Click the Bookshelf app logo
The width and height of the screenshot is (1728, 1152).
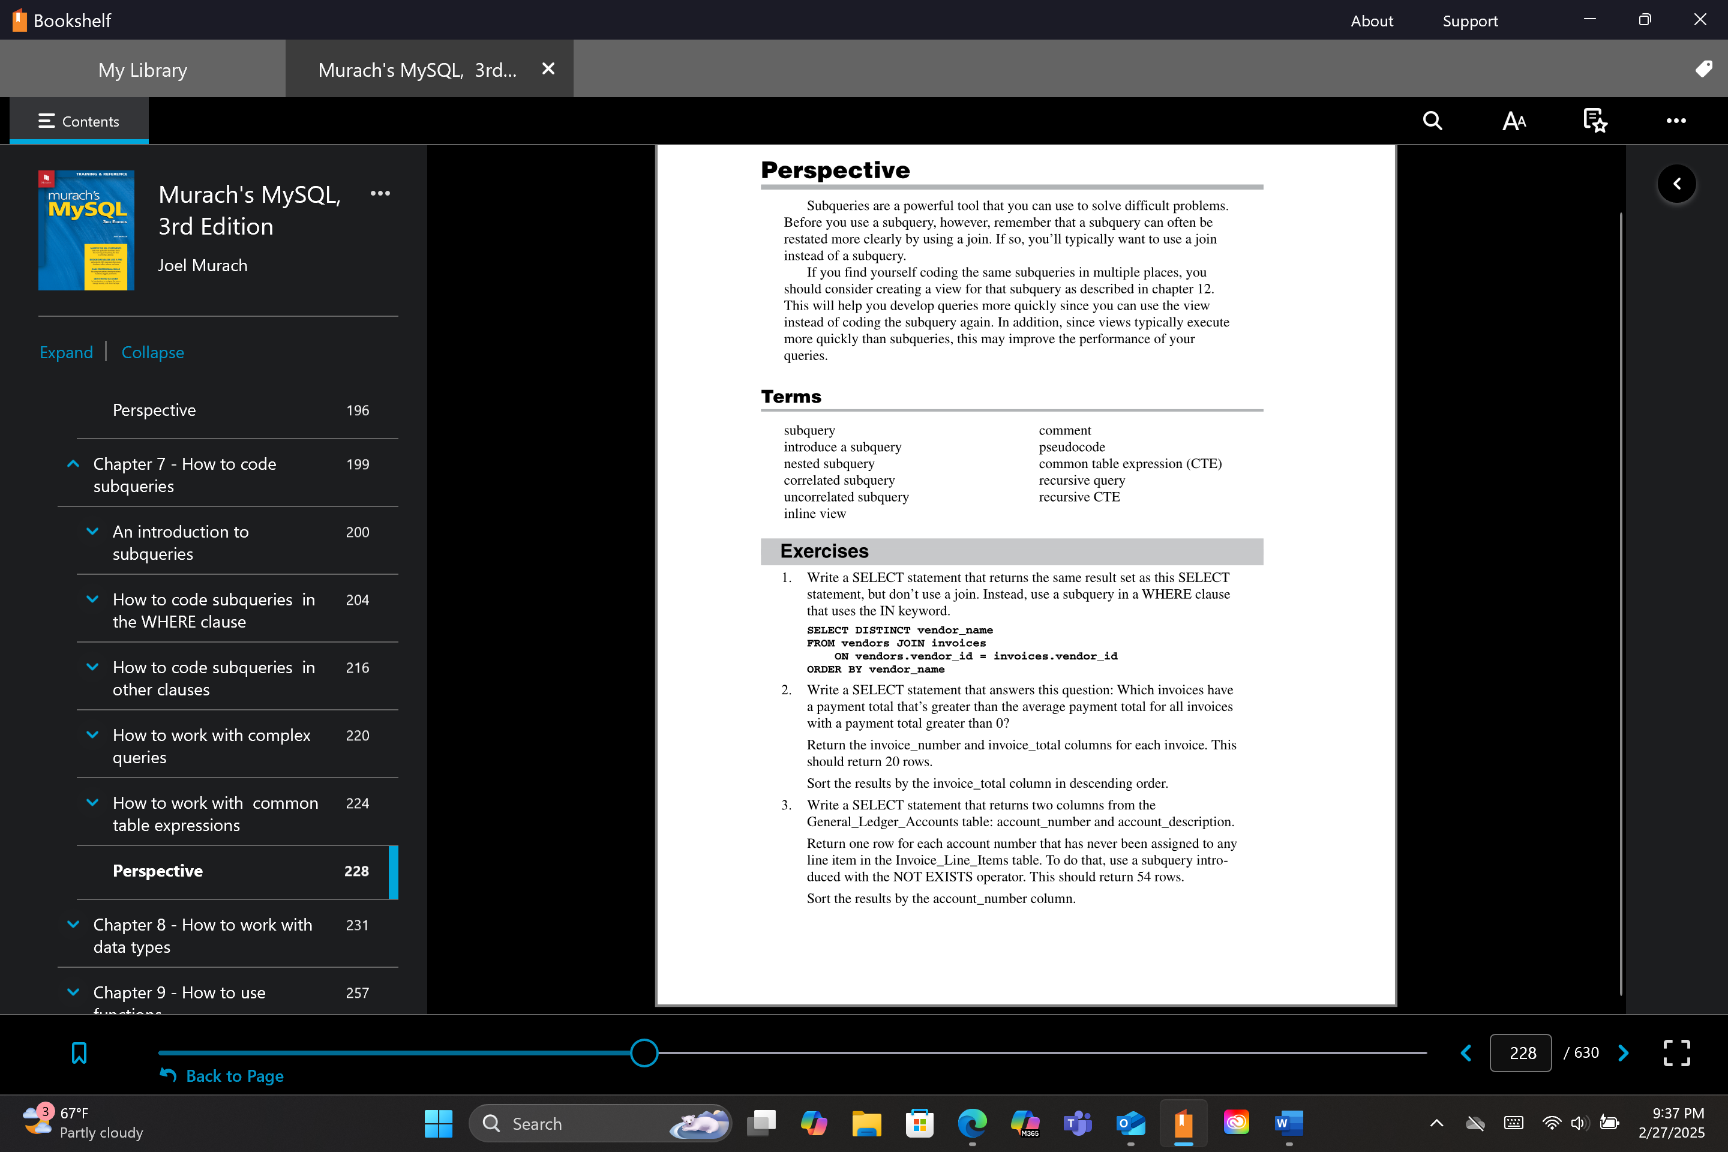pyautogui.click(x=20, y=20)
